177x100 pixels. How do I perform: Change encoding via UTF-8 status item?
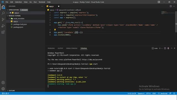point(148,93)
